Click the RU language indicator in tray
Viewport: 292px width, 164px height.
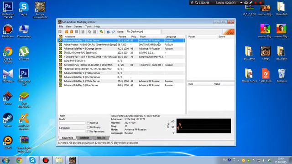pos(224,159)
